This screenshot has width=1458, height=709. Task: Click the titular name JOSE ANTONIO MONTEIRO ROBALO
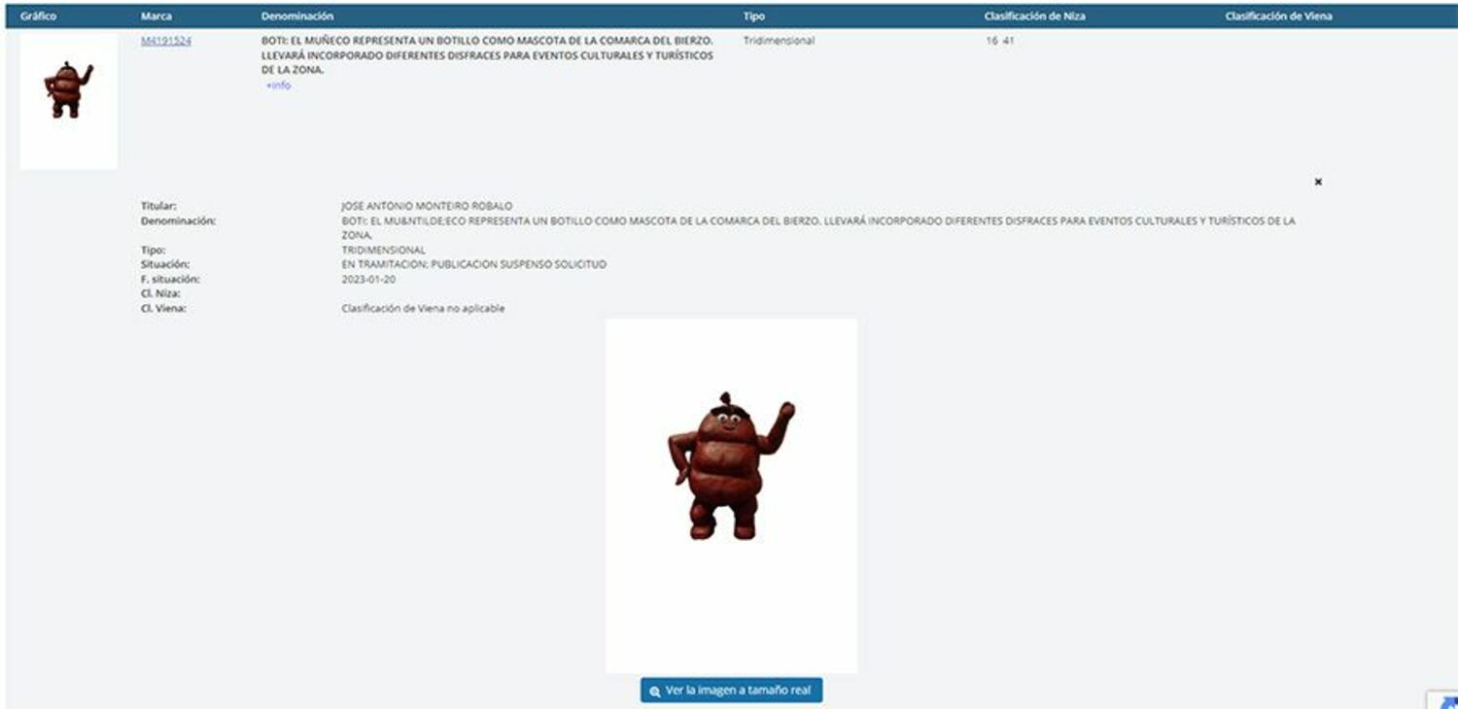[426, 206]
